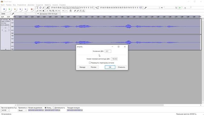Skip to start of the track

click(20, 9)
